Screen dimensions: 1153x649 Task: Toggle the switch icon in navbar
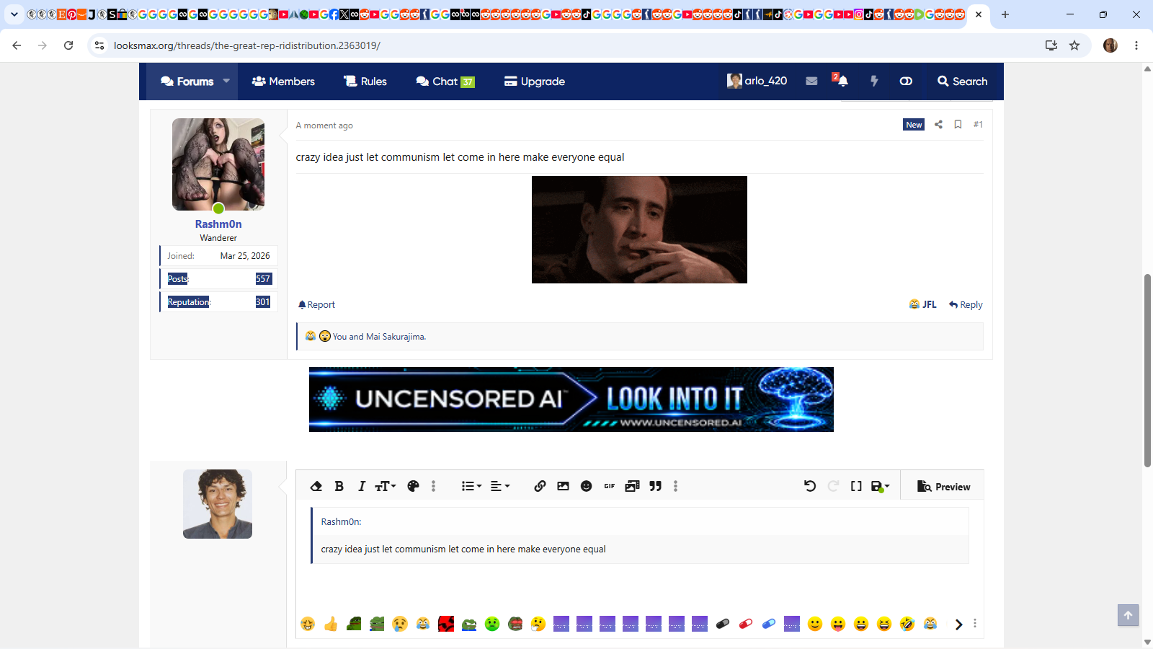tap(906, 81)
